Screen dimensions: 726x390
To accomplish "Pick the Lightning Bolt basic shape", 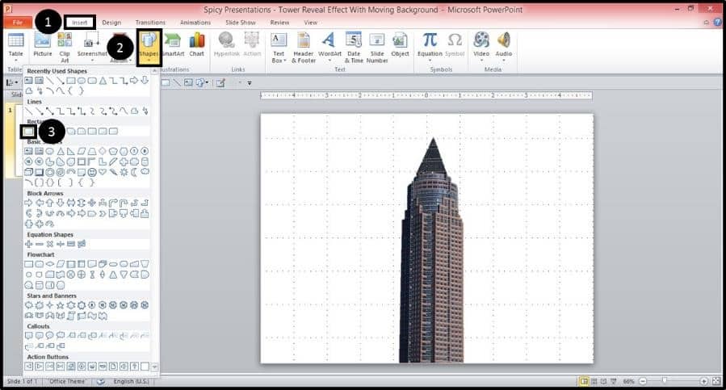I will [113, 172].
